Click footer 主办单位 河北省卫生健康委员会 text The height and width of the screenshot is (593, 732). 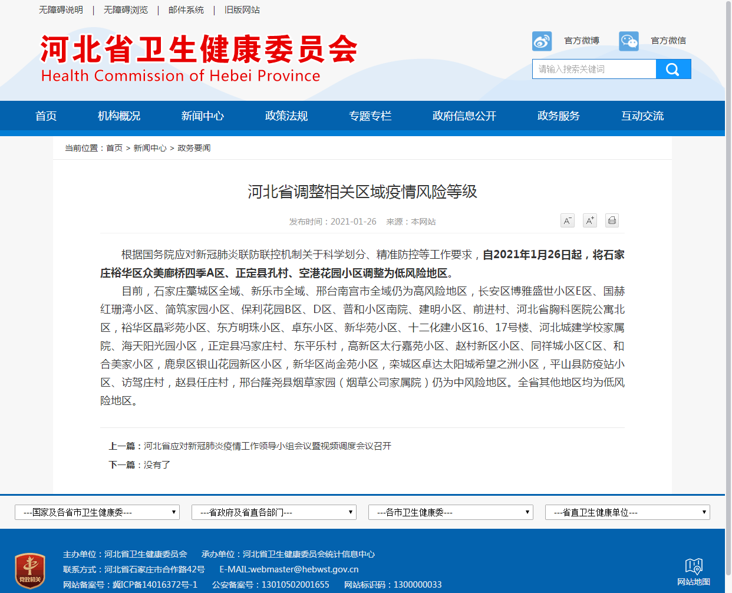click(125, 554)
